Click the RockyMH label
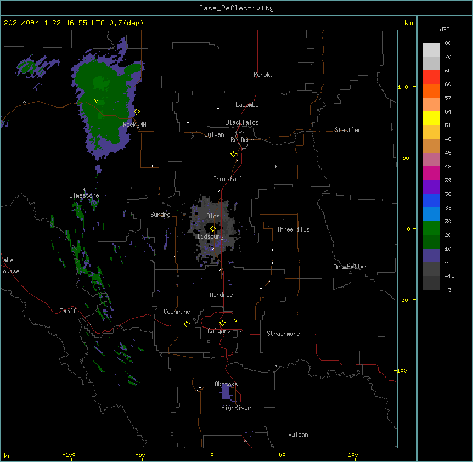Viewport: 473px width, 462px height. click(134, 124)
